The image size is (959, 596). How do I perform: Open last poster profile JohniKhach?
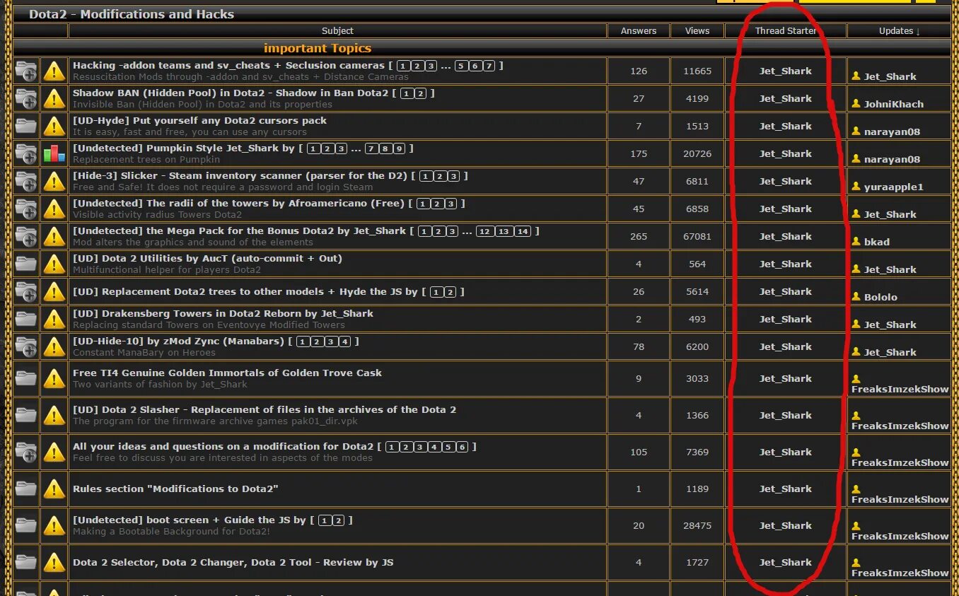[893, 104]
